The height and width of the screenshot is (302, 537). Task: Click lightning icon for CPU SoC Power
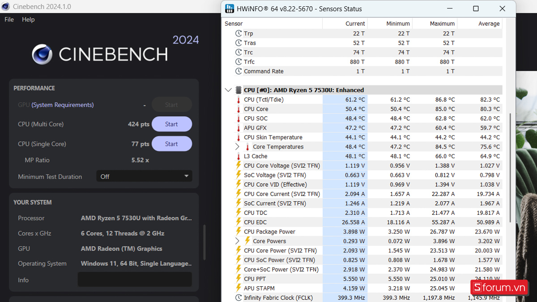[239, 259]
